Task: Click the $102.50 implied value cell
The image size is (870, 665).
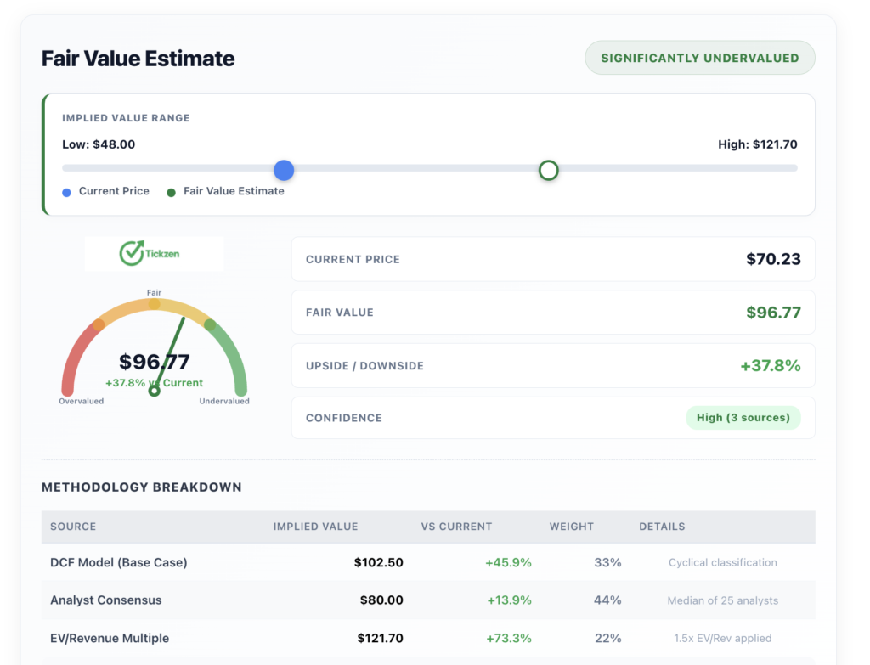Action: 378,562
